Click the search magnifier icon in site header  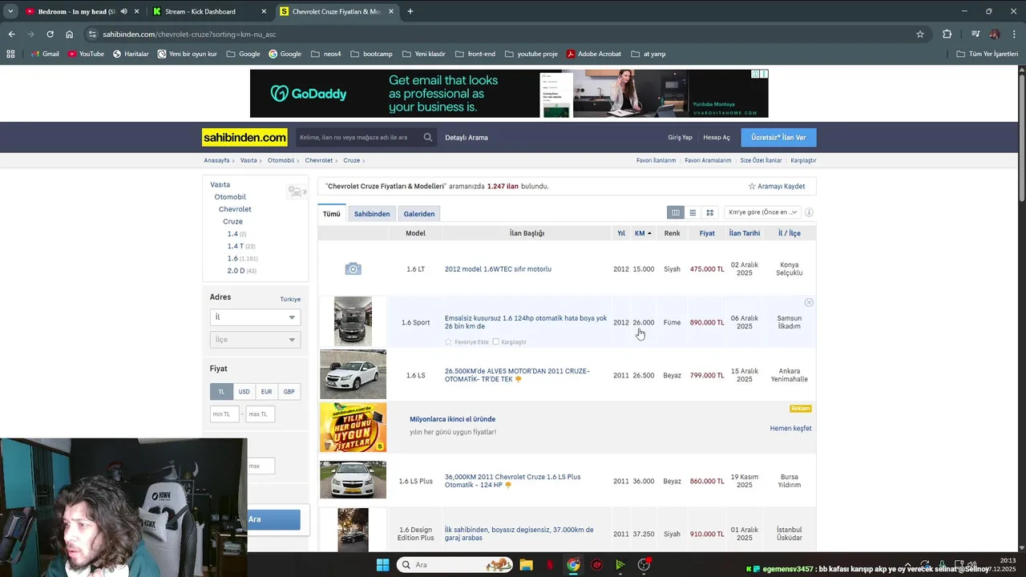click(428, 137)
